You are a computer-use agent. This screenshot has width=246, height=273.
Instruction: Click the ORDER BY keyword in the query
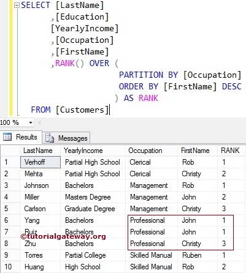(139, 87)
